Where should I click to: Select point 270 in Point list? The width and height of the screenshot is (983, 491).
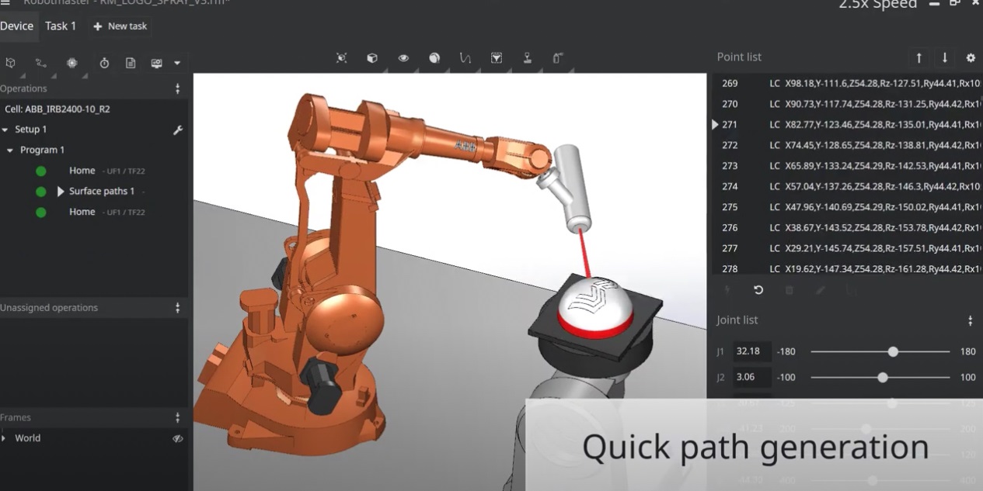point(848,104)
